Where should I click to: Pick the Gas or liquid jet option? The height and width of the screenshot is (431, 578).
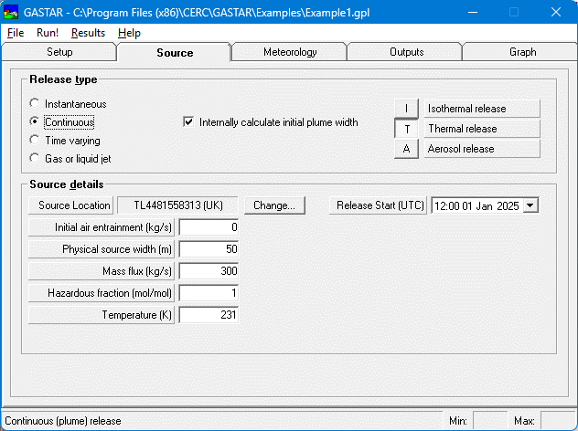36,159
